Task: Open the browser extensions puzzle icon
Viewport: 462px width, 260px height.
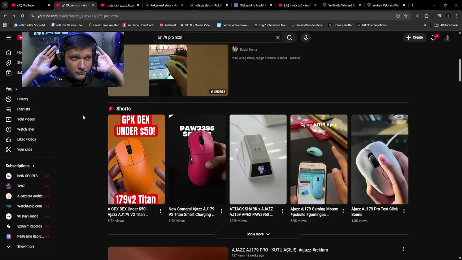Action: point(426,16)
